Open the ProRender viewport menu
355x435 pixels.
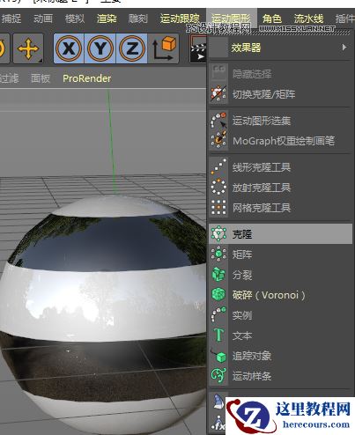pyautogui.click(x=87, y=78)
